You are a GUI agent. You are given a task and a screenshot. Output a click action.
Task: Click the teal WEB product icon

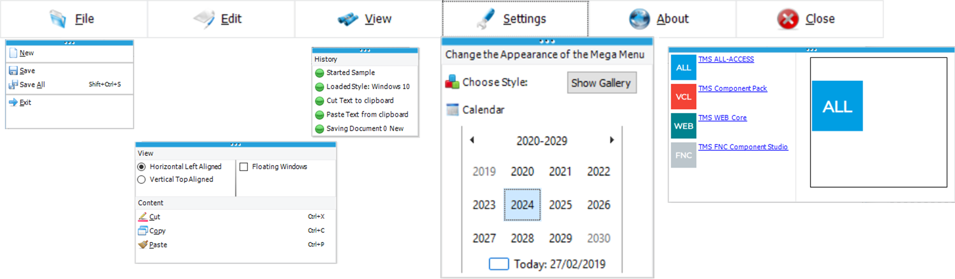[x=683, y=126]
